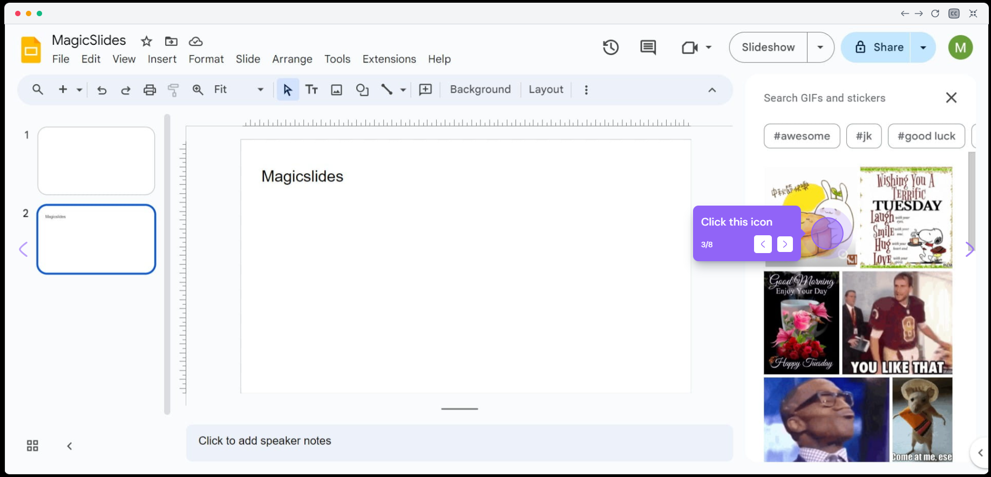Check the cloud save status icon

point(195,42)
